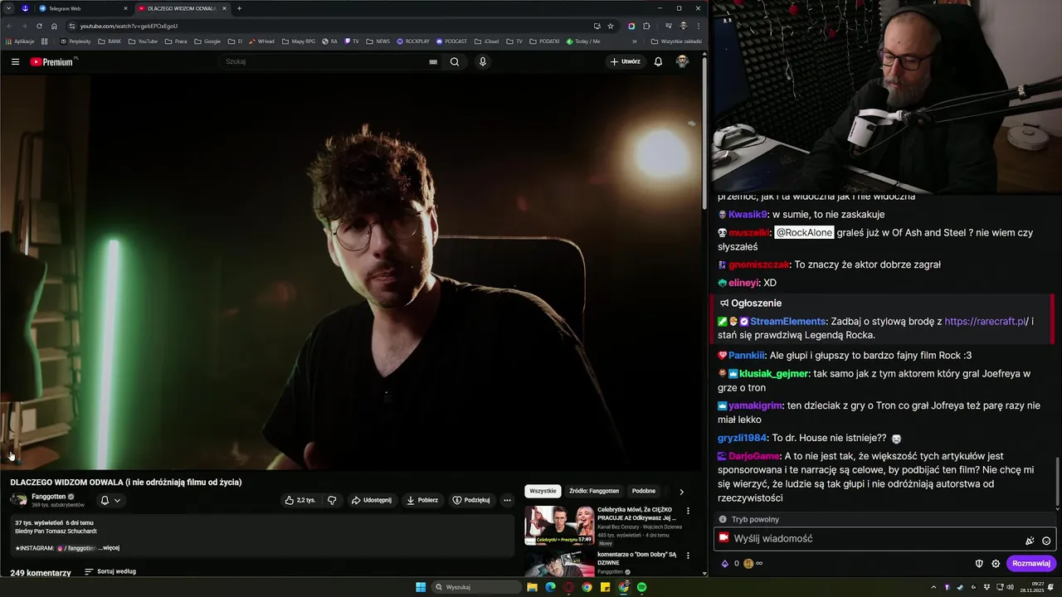Click the Tryb powolny info icon
1062x597 pixels.
coord(723,519)
